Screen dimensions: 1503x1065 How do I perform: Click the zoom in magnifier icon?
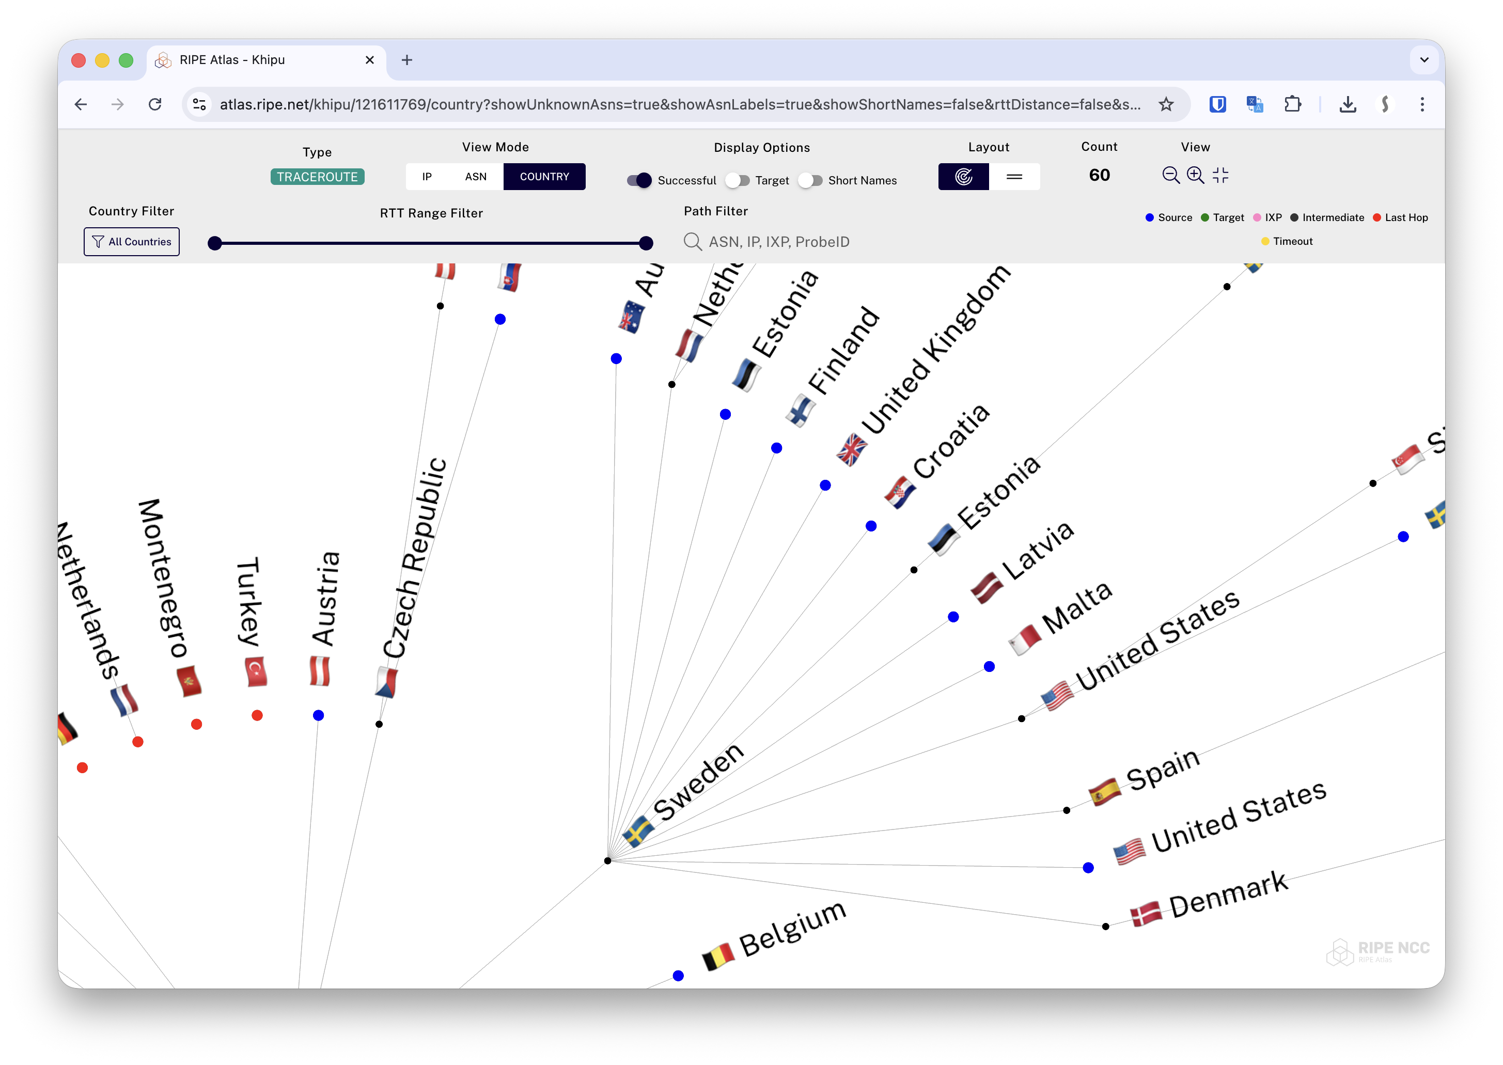click(x=1196, y=175)
